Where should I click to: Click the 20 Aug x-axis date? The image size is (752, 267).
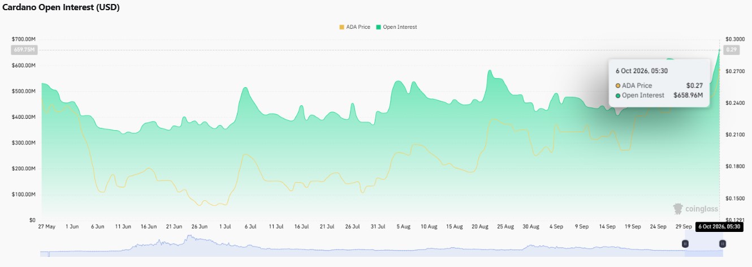[479, 226]
